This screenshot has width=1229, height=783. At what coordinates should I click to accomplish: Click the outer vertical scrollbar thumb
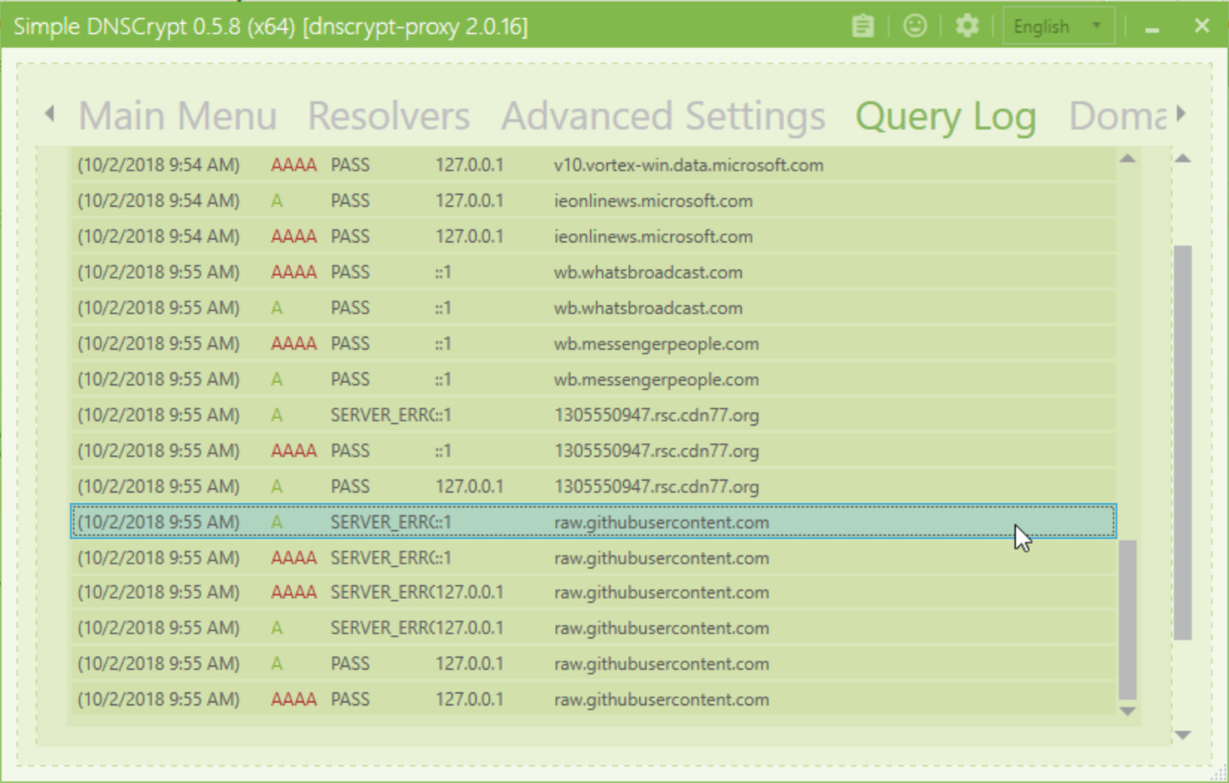[1183, 442]
